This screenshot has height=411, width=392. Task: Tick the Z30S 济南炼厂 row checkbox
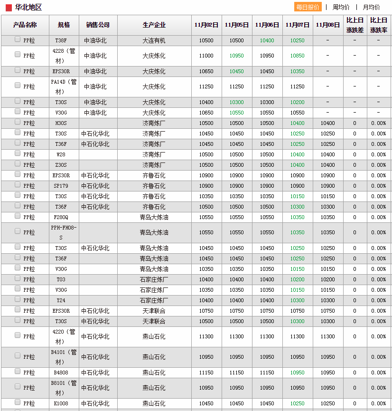click(x=18, y=163)
